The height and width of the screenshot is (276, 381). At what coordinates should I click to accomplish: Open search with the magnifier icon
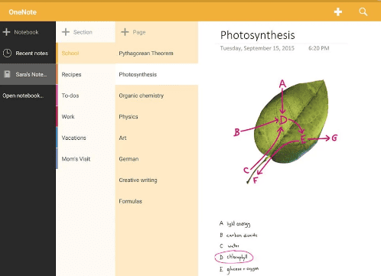pos(363,11)
